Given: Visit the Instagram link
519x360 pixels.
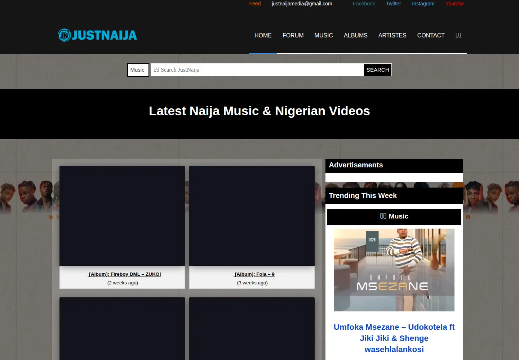Looking at the screenshot, I should 423,4.
